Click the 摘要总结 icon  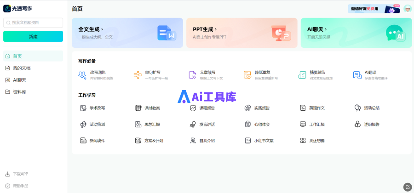302,75
